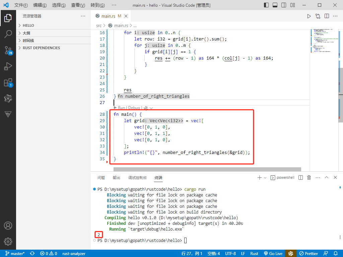Image resolution: width=343 pixels, height=257 pixels.
Task: Open customize layout button in title bar
Action: 293,5
